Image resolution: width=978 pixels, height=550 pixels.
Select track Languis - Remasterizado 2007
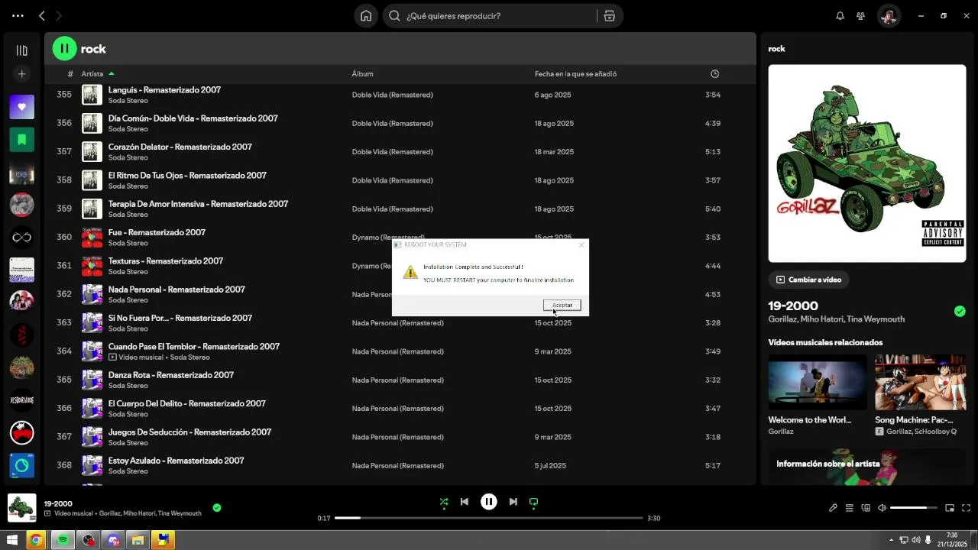click(164, 90)
